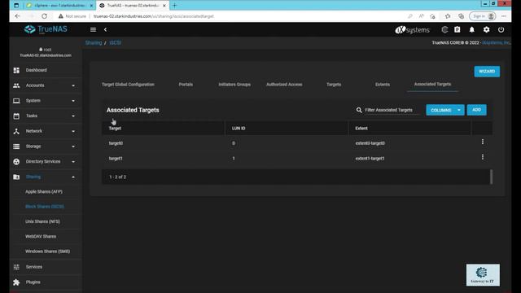Collapse the Sharing menu arrow
Viewport: 521px width, 293px height.
coord(73,177)
